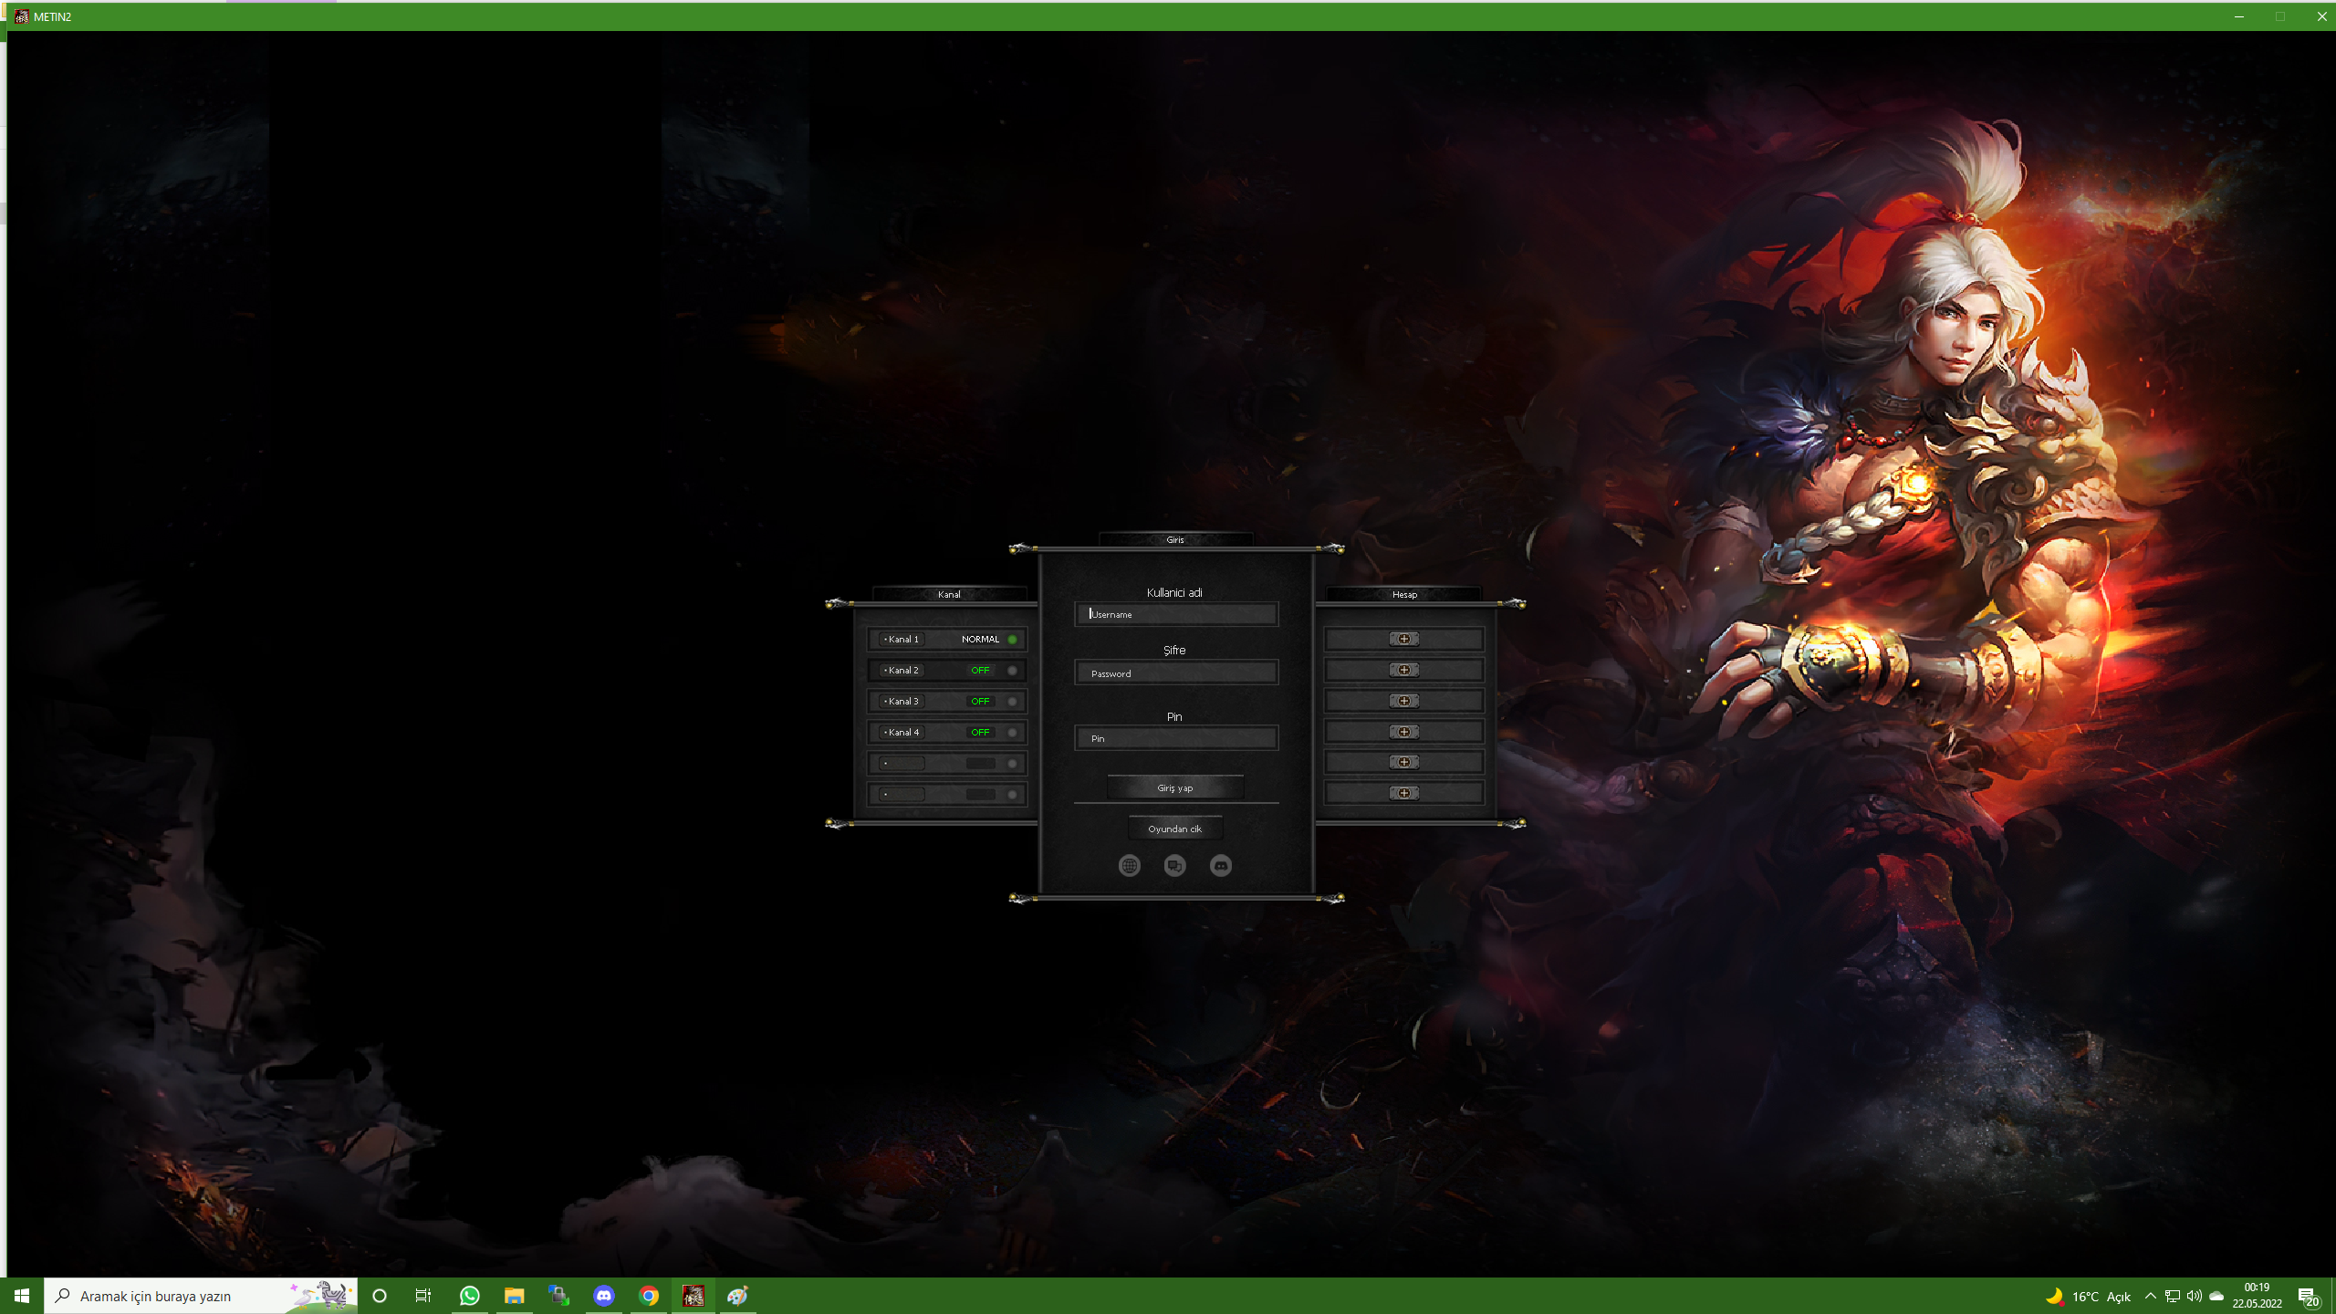This screenshot has height=1314, width=2336.
Task: Open WhatsApp from the taskbar
Action: 469,1296
